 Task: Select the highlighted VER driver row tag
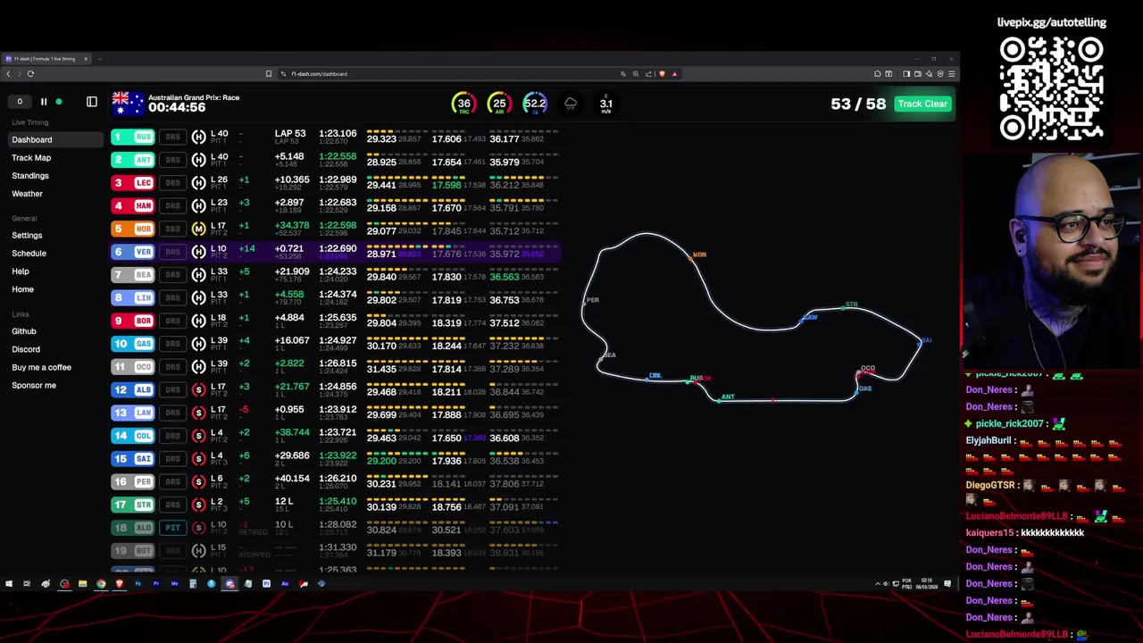(132, 252)
